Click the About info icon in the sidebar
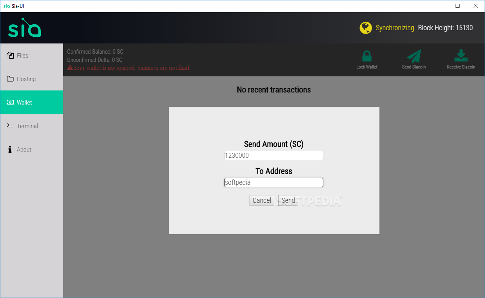Screen dimensions: 485x298 click(10, 150)
